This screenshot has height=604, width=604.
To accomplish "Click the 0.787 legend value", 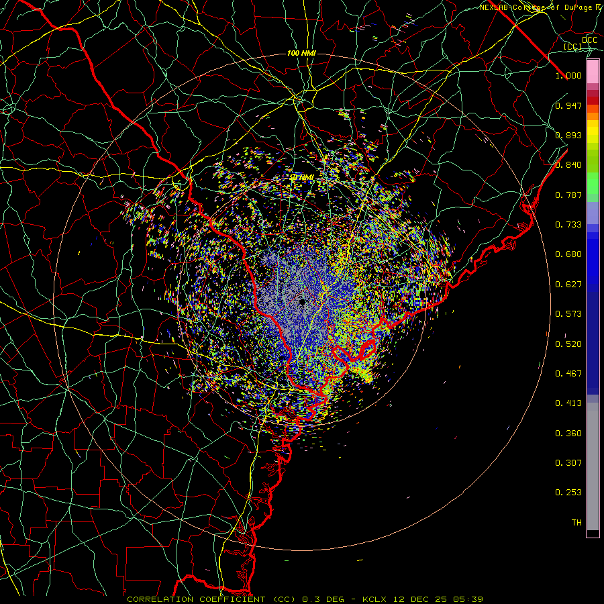I will (x=568, y=195).
